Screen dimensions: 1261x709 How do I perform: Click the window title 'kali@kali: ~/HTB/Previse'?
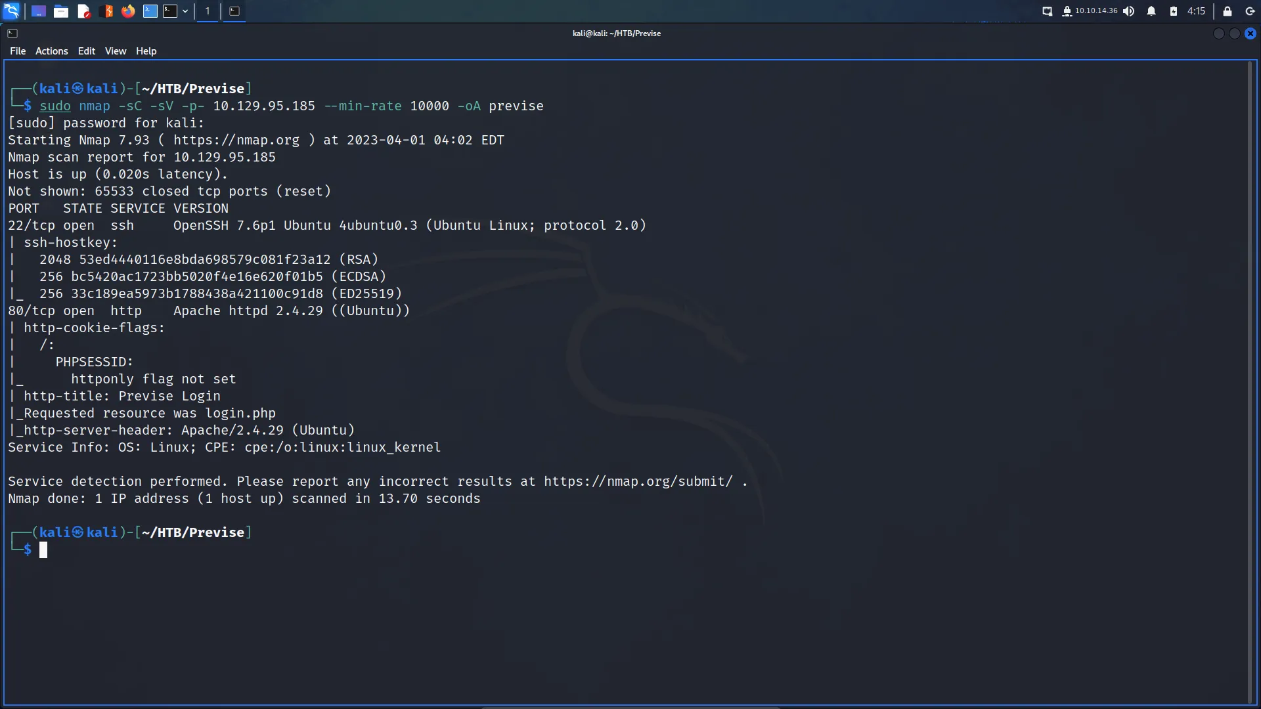tap(617, 33)
